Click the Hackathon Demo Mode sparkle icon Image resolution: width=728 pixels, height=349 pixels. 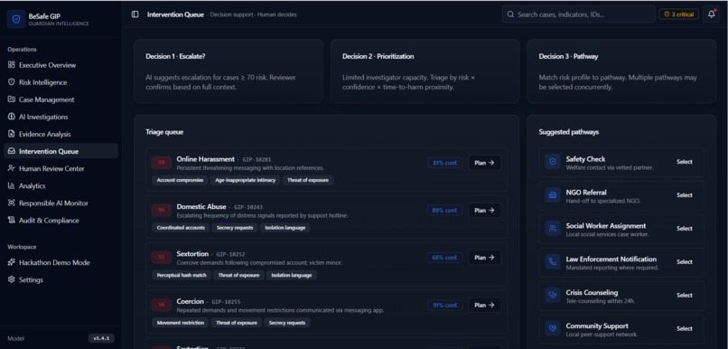(x=12, y=262)
